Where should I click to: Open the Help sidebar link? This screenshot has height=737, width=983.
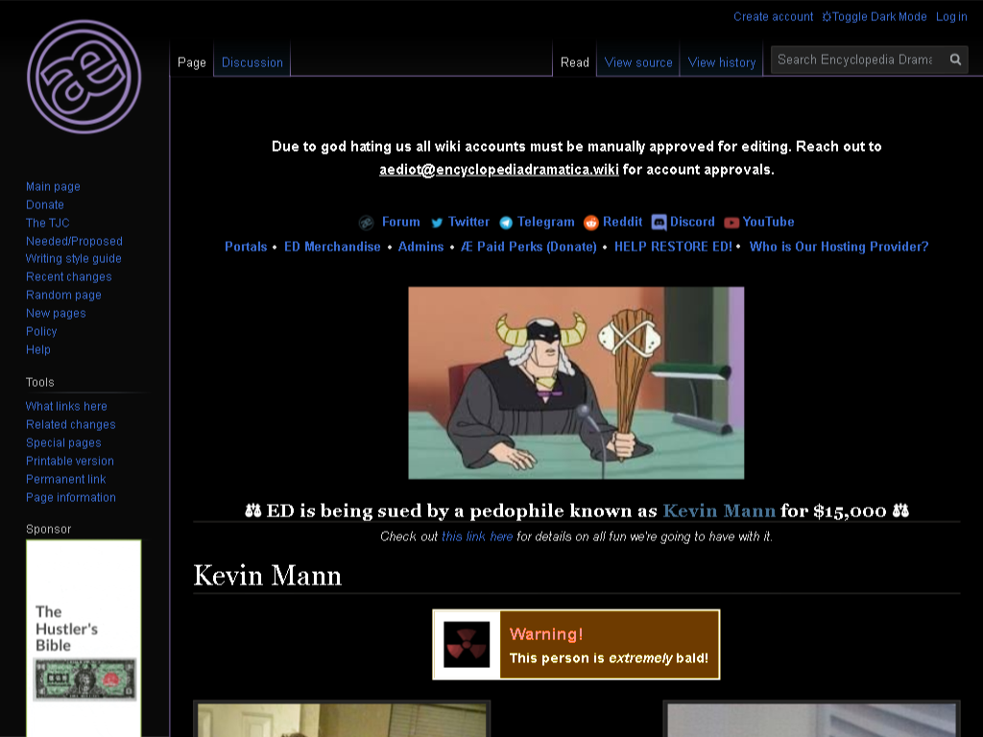click(38, 349)
